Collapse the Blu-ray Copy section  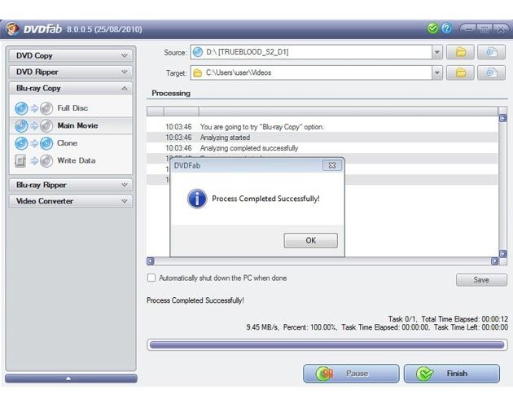pyautogui.click(x=71, y=89)
